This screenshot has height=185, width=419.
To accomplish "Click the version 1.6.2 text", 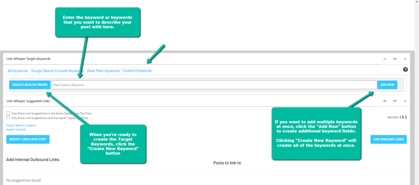I will [x=397, y=117].
